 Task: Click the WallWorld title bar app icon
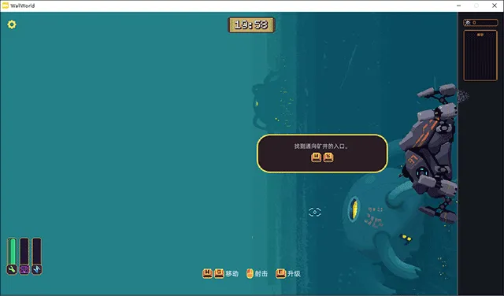click(6, 6)
